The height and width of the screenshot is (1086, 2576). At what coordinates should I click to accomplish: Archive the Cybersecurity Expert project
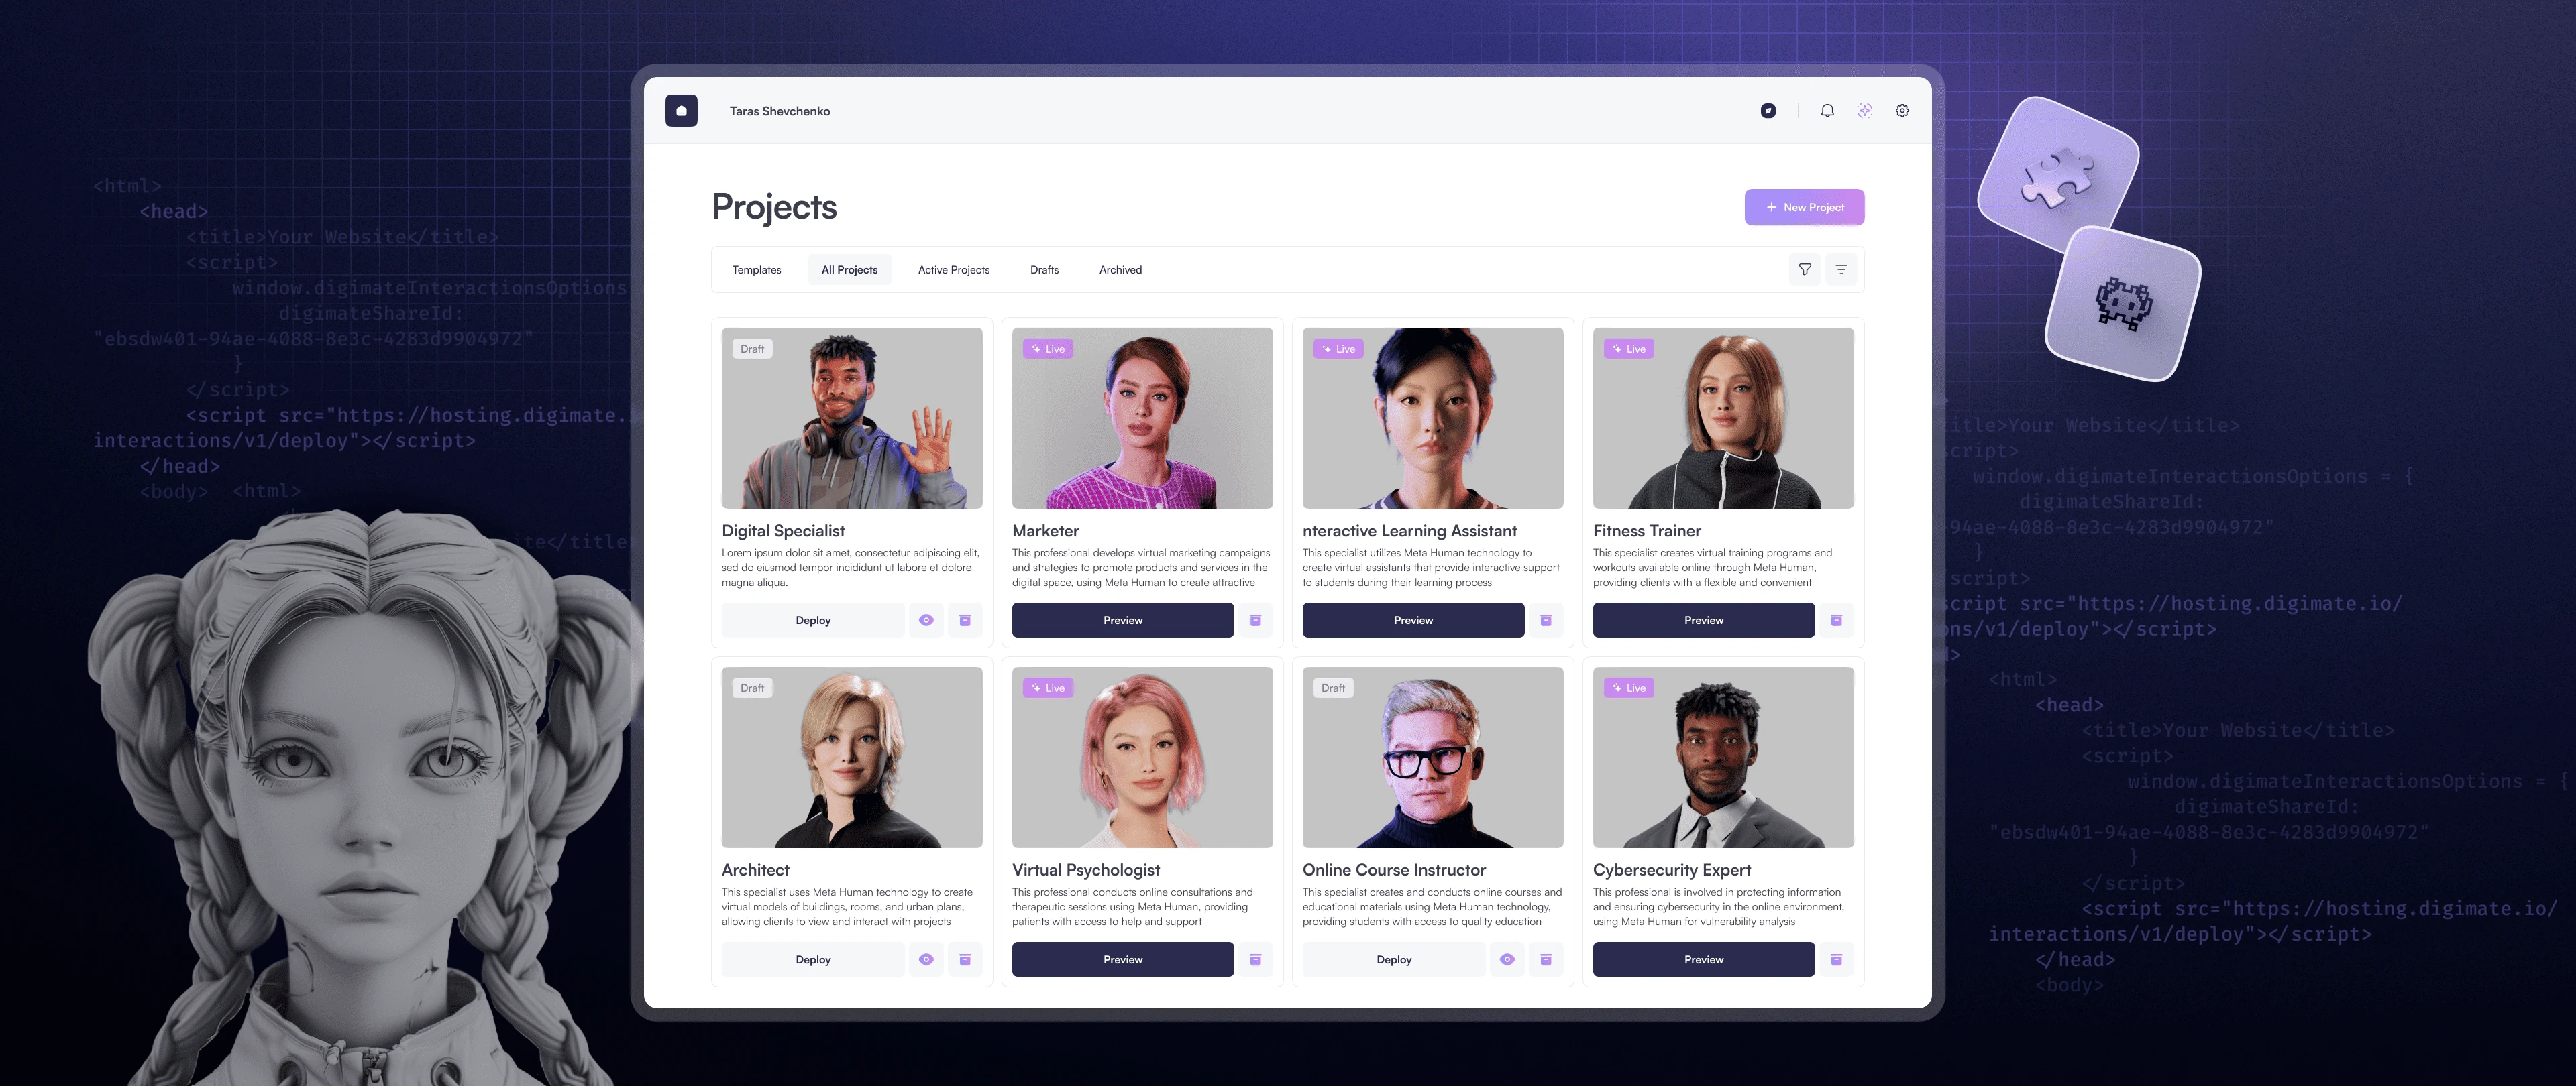click(1836, 959)
